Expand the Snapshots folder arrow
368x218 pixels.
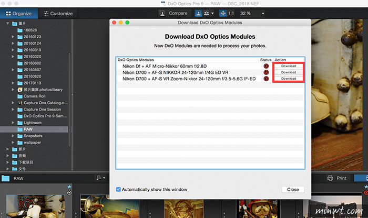click(13, 136)
